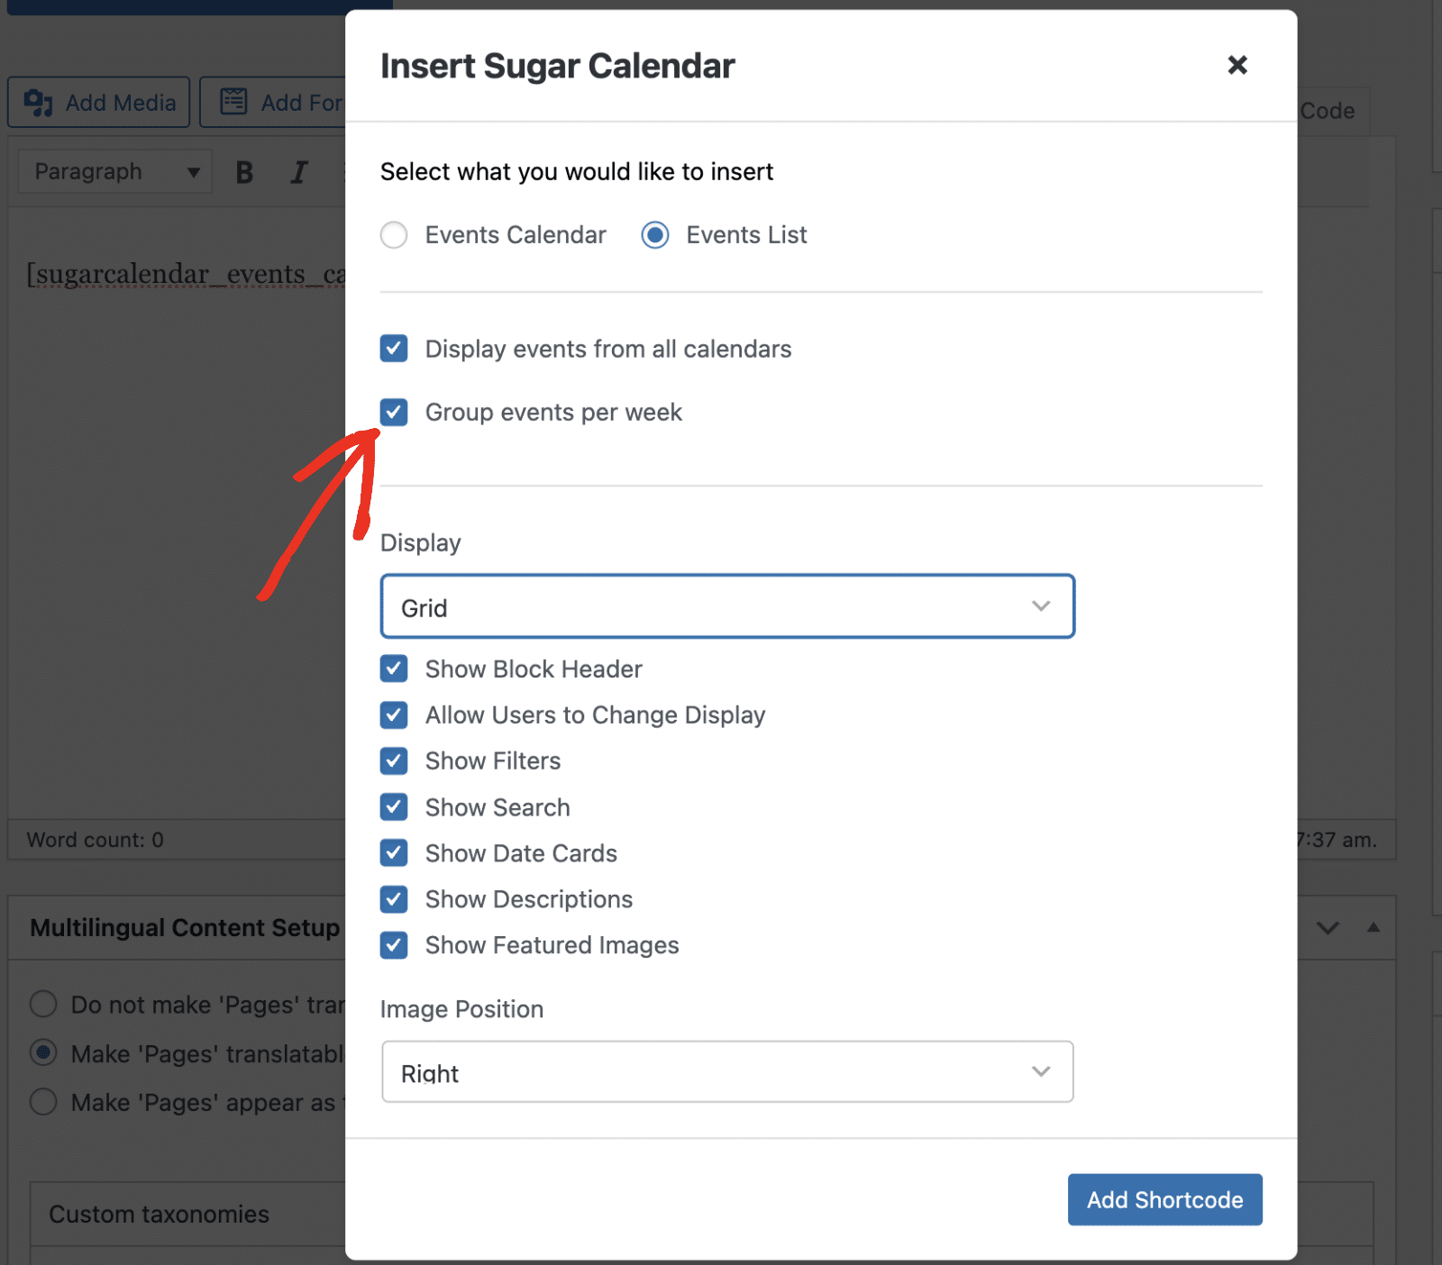This screenshot has width=1442, height=1265.
Task: Switch to the Code editor tab
Action: (1328, 111)
